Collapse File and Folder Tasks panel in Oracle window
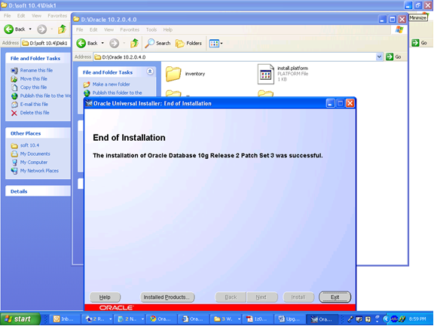 tap(150, 72)
